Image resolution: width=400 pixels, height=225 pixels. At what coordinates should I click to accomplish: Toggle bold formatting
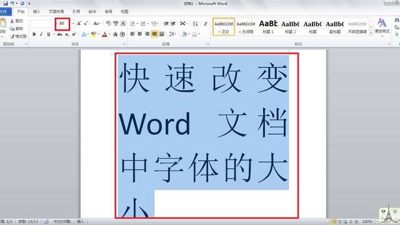(34, 34)
